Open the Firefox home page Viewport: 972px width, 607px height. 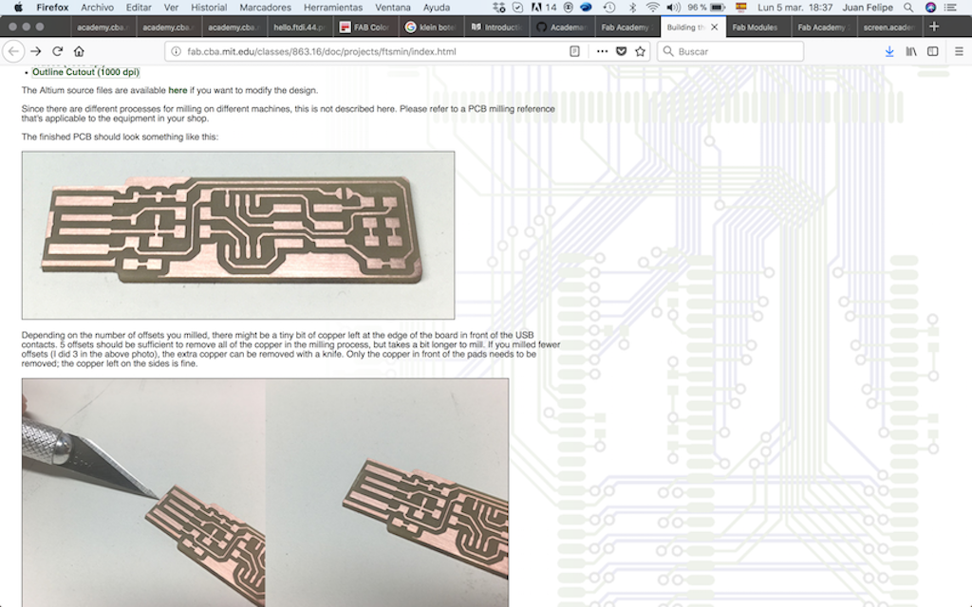point(79,51)
